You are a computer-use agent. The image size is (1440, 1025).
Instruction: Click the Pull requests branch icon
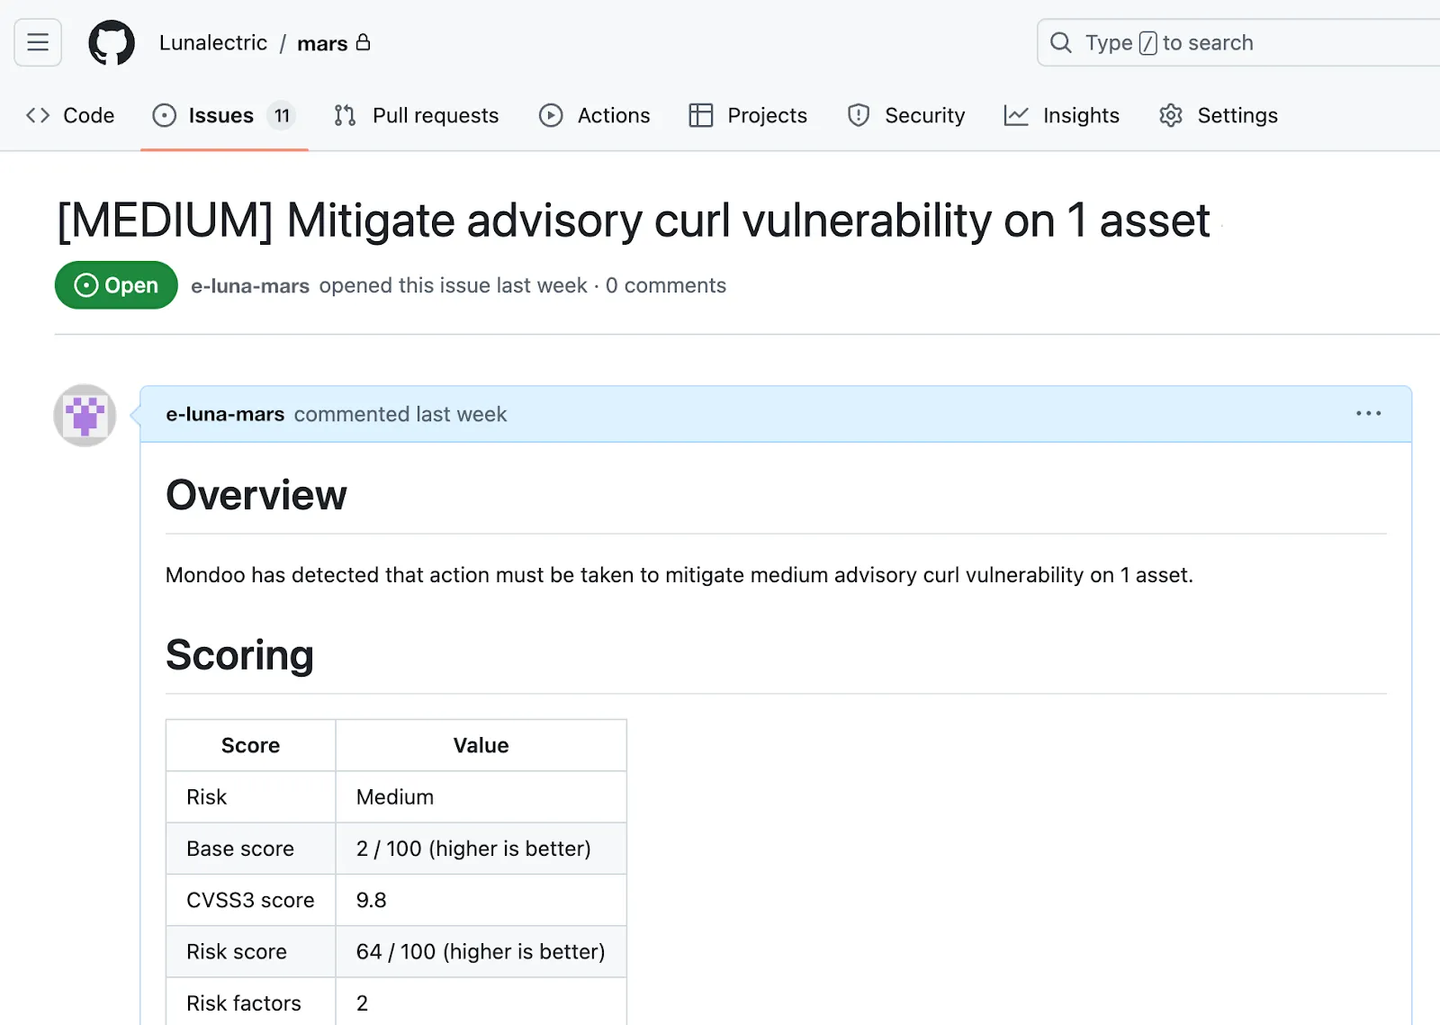pos(345,115)
